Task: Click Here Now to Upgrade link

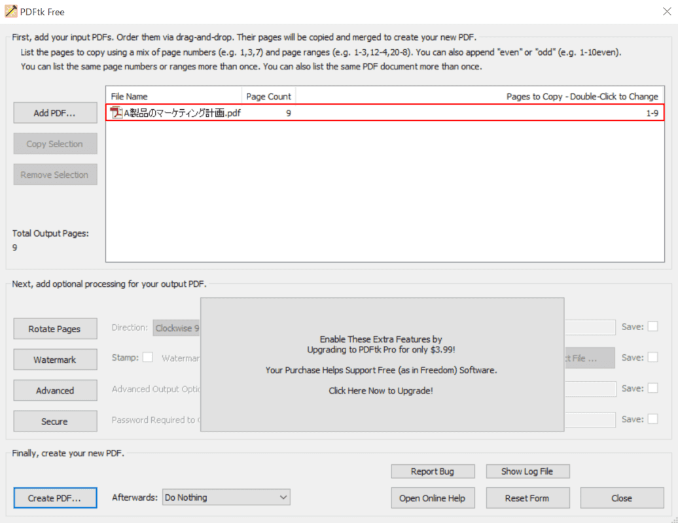Action: (x=380, y=390)
